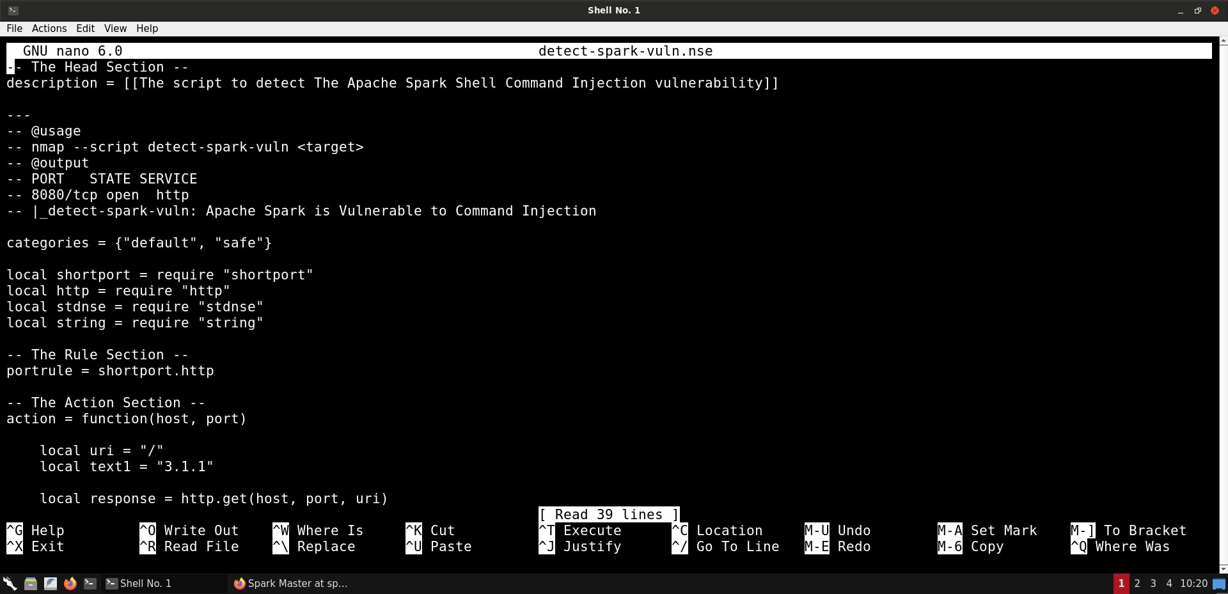Open the Actions menu

coord(49,29)
